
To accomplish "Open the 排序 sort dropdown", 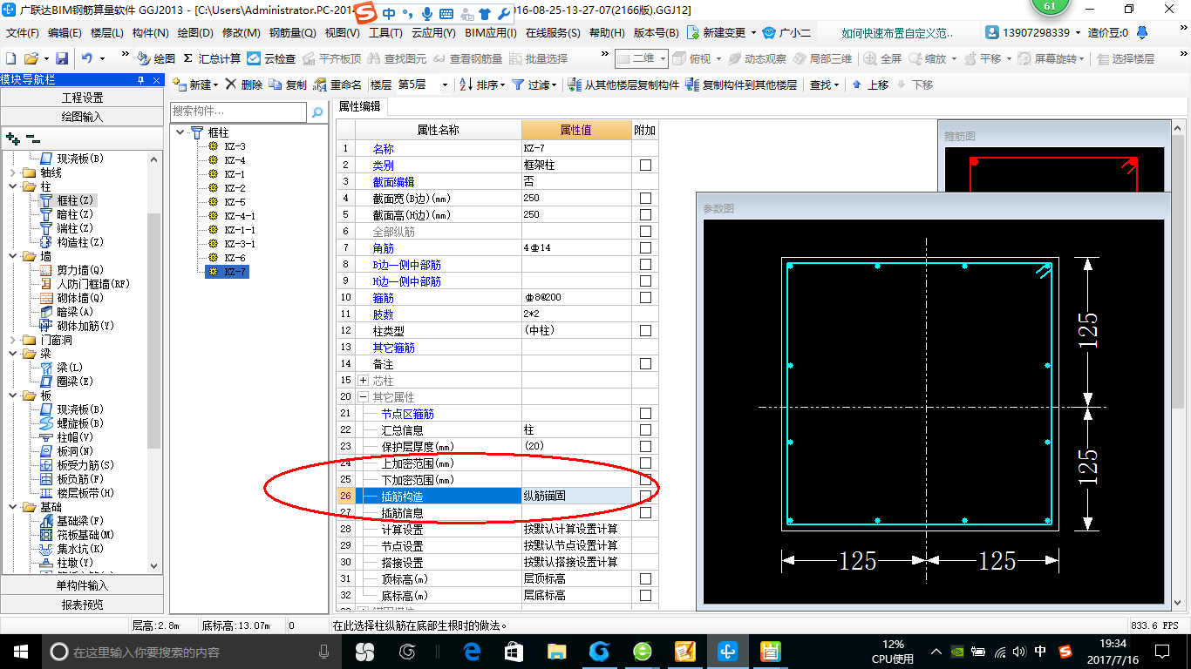I will tap(482, 84).
